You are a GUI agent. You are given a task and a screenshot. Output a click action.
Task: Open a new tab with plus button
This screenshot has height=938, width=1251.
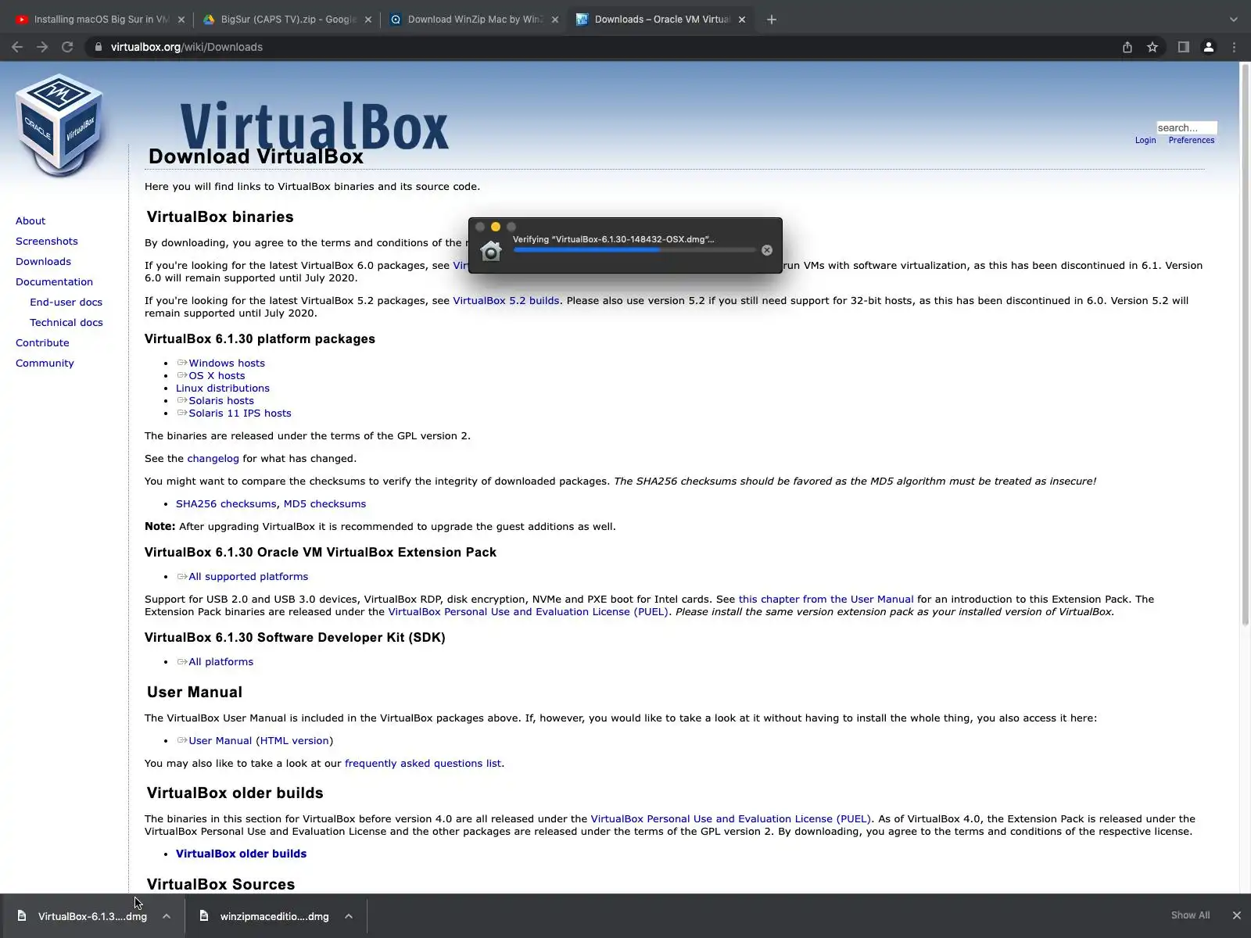tap(772, 20)
